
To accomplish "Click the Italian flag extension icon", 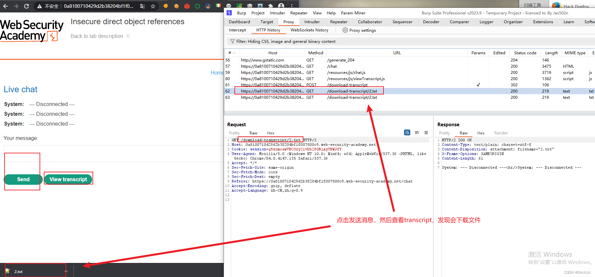I will pos(218,6).
